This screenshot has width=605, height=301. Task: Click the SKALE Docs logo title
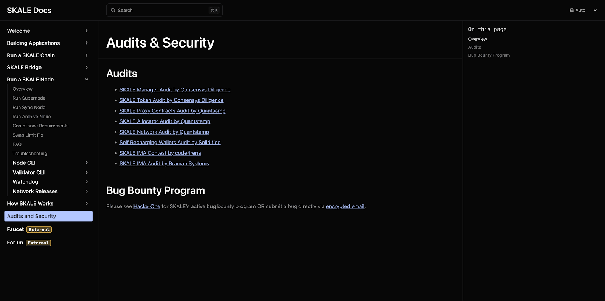pos(29,10)
